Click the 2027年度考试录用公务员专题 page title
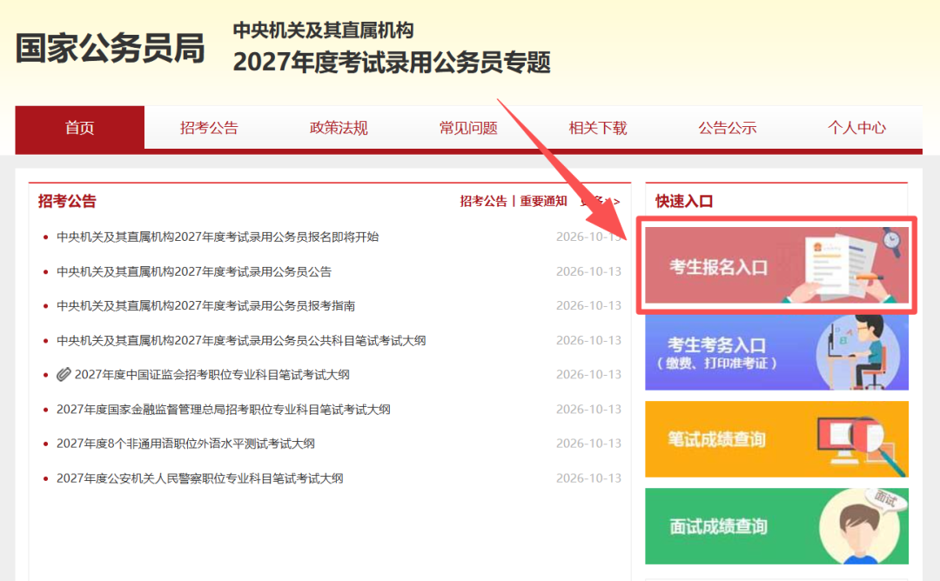940x581 pixels. point(392,63)
